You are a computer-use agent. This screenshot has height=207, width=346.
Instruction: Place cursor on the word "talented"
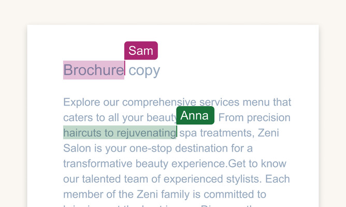pyautogui.click(x=104, y=180)
